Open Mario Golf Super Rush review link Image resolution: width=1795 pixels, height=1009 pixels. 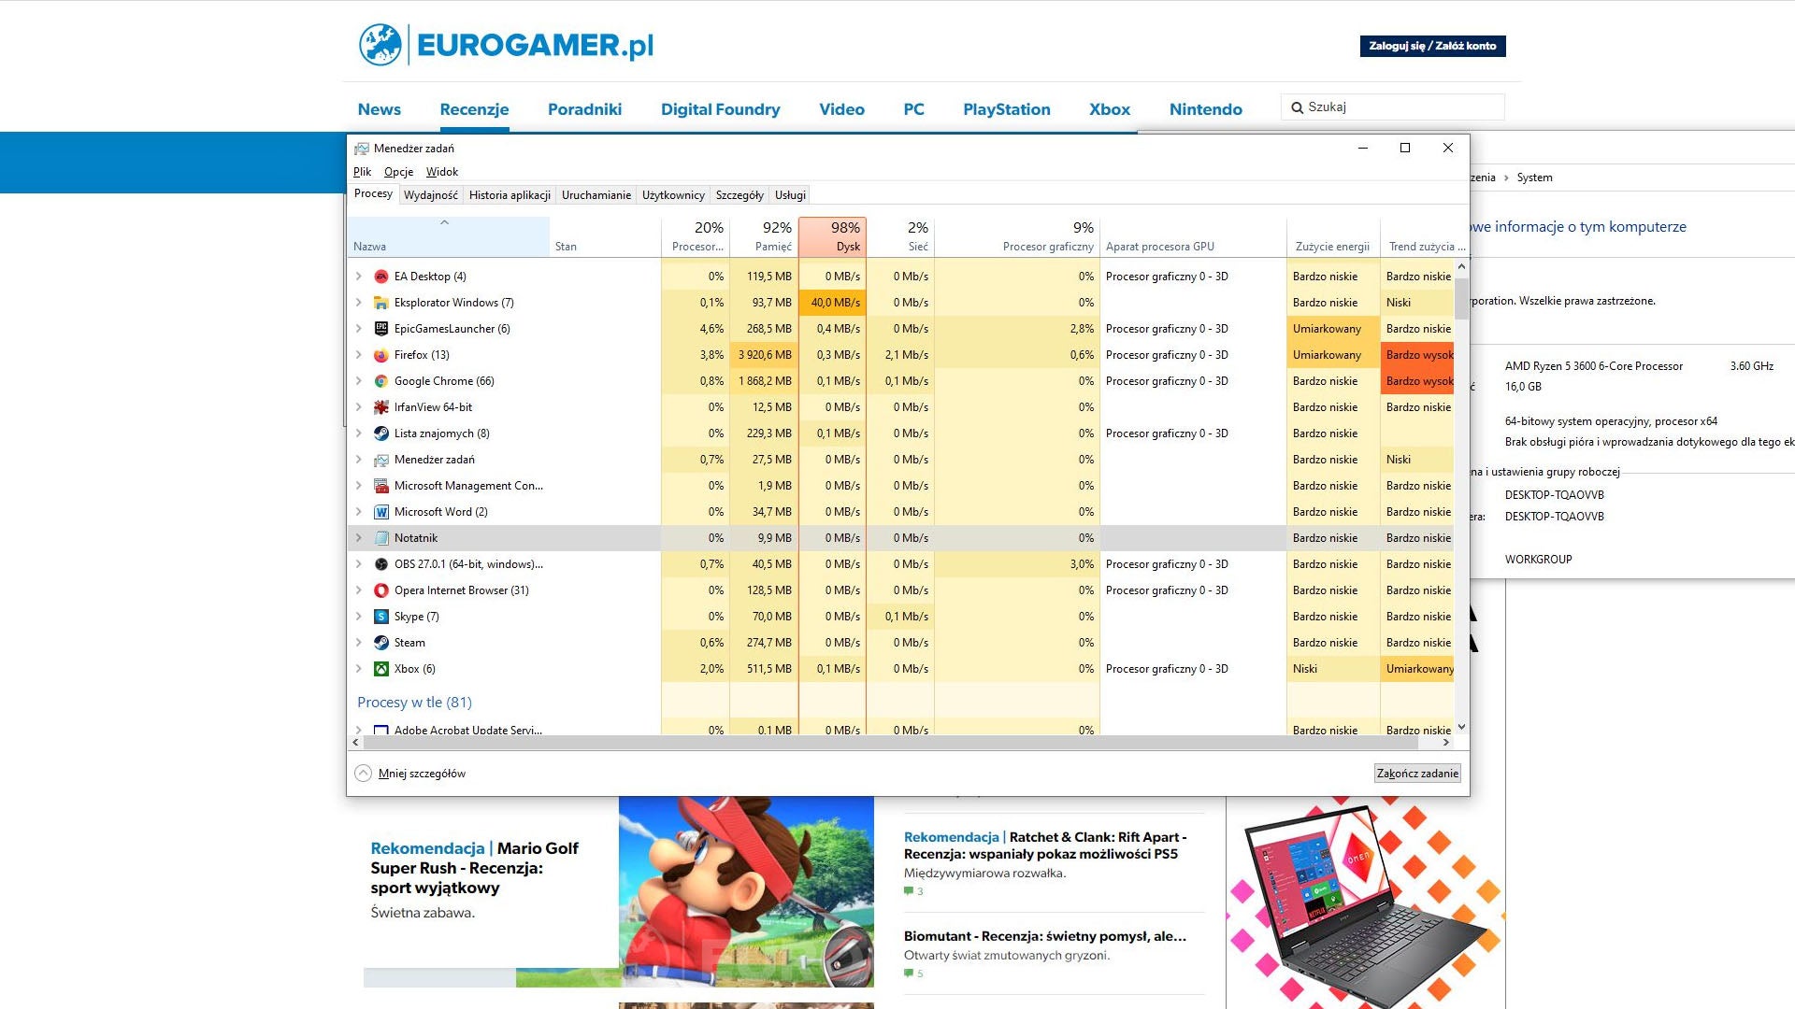474,868
